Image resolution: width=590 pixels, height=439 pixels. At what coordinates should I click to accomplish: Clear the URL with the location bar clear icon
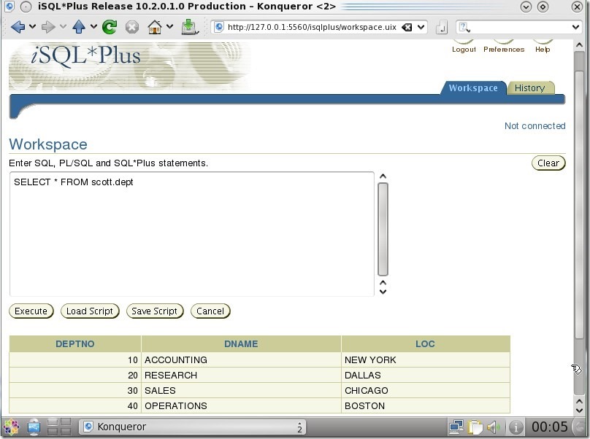407,27
